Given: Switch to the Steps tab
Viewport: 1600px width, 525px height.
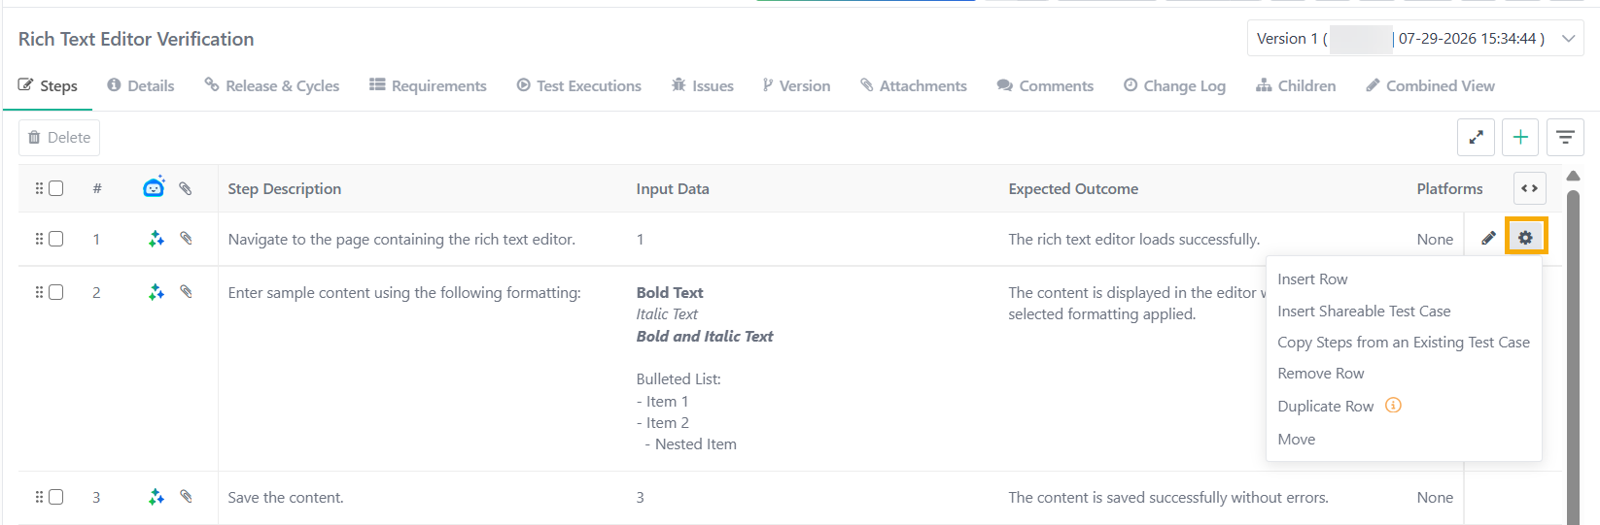Looking at the screenshot, I should (48, 85).
